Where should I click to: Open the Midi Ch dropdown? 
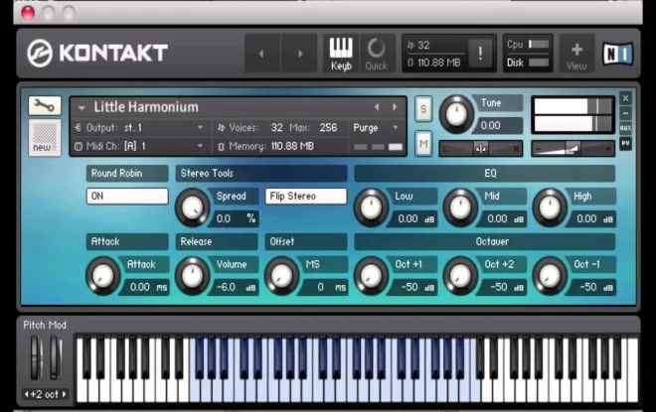click(x=139, y=146)
